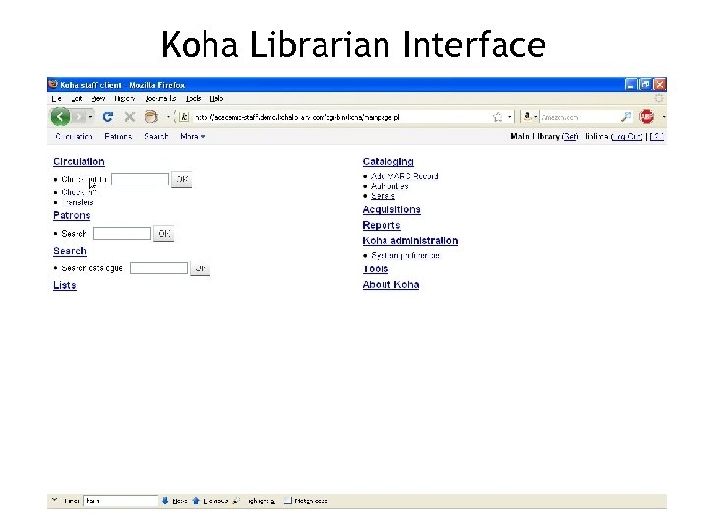Click the Firefox logo in the title bar
Viewport: 708px width, 531px height.
pos(54,84)
